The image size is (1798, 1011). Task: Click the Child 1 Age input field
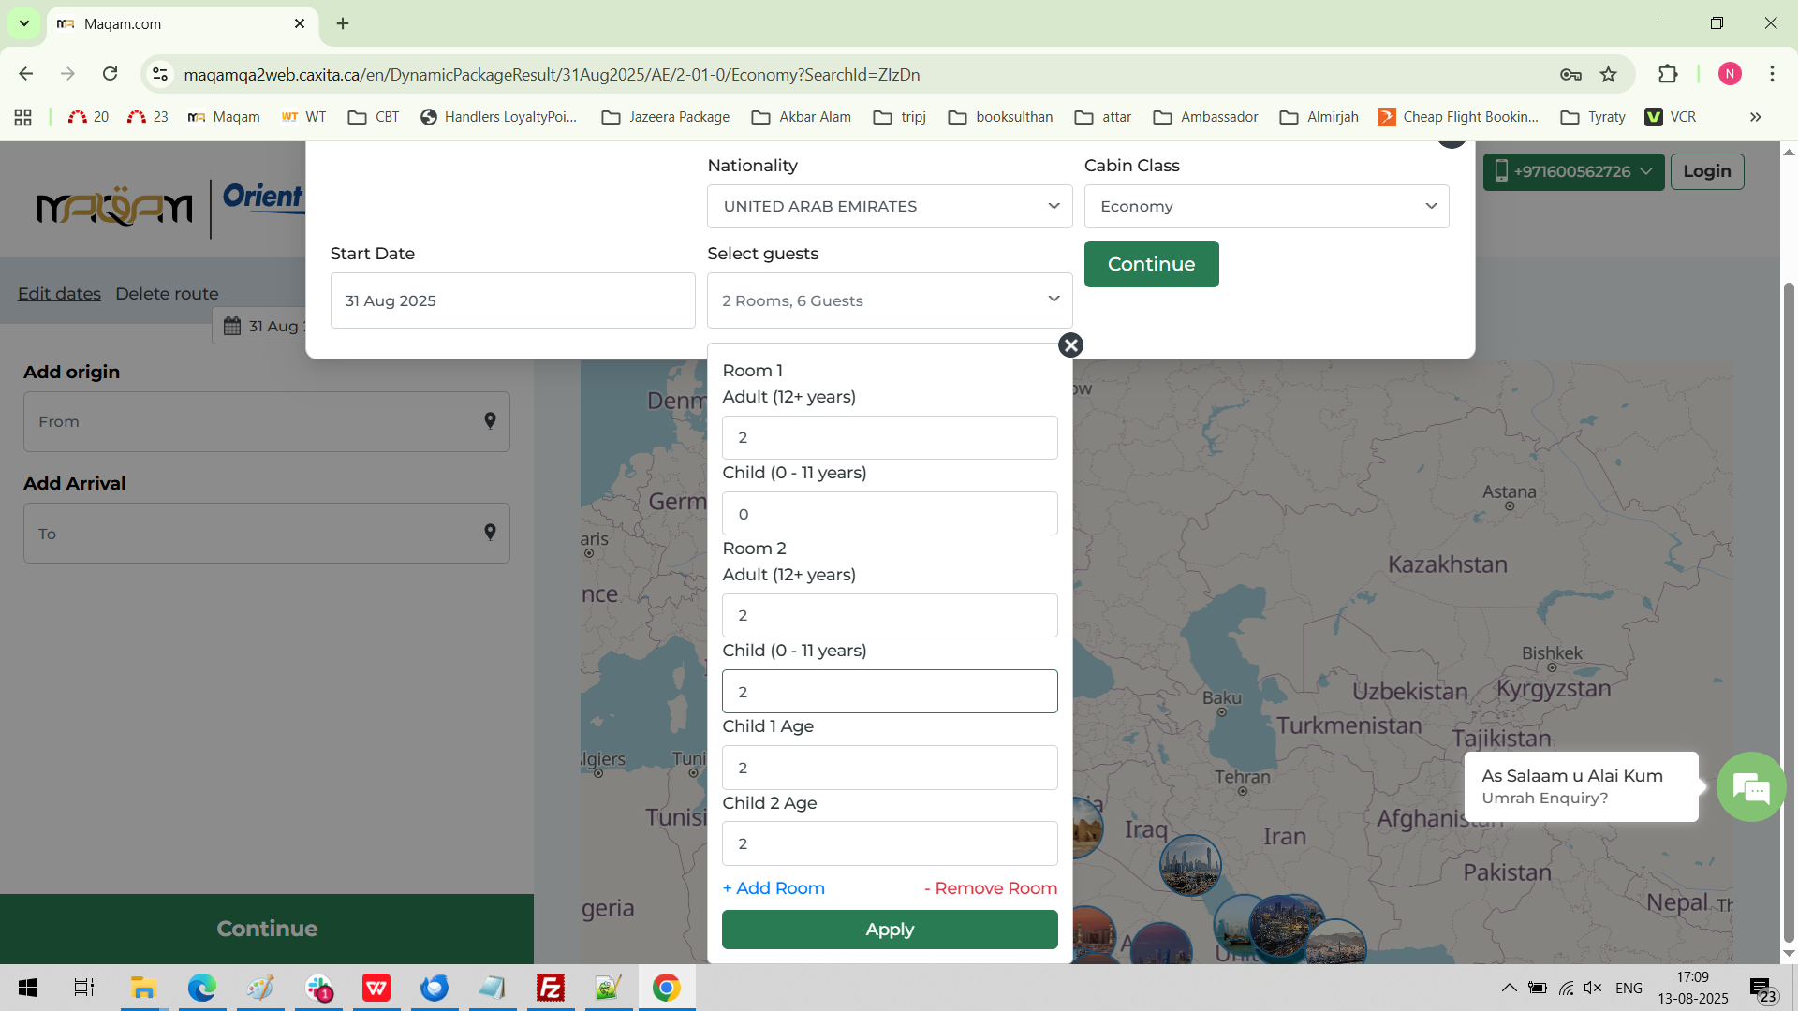(889, 768)
